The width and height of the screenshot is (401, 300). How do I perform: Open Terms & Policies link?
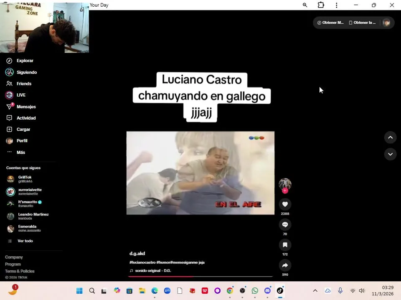tap(20, 271)
